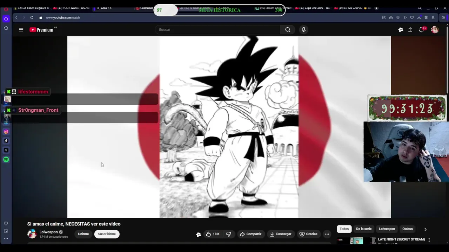This screenshot has width=449, height=252.
Task: Click Compartir share button
Action: (250, 234)
